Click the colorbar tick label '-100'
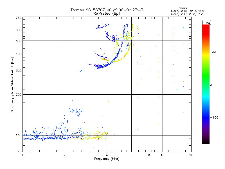 click(214, 117)
